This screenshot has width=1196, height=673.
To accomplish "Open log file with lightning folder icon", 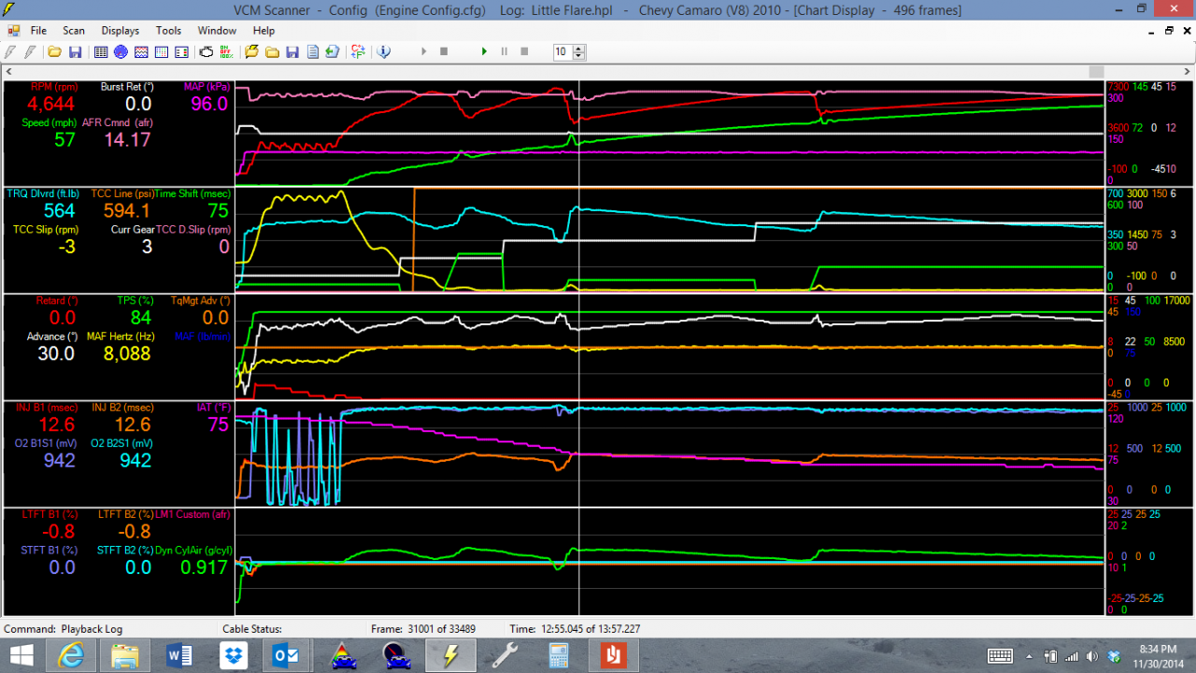I will (x=252, y=51).
